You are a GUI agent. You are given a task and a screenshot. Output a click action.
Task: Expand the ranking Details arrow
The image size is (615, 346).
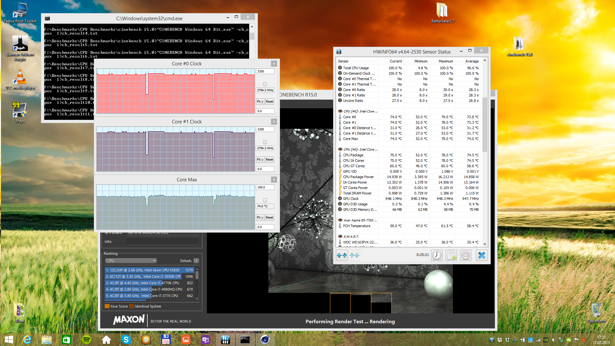[196, 261]
